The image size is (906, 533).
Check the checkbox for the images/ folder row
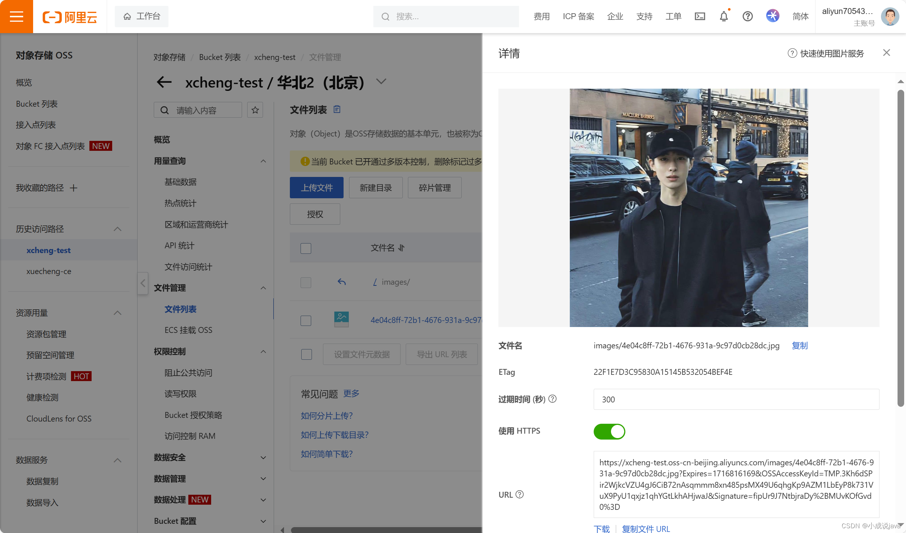tap(306, 282)
